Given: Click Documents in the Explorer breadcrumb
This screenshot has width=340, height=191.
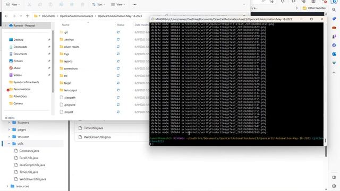Looking at the screenshot, I should 48,16.
